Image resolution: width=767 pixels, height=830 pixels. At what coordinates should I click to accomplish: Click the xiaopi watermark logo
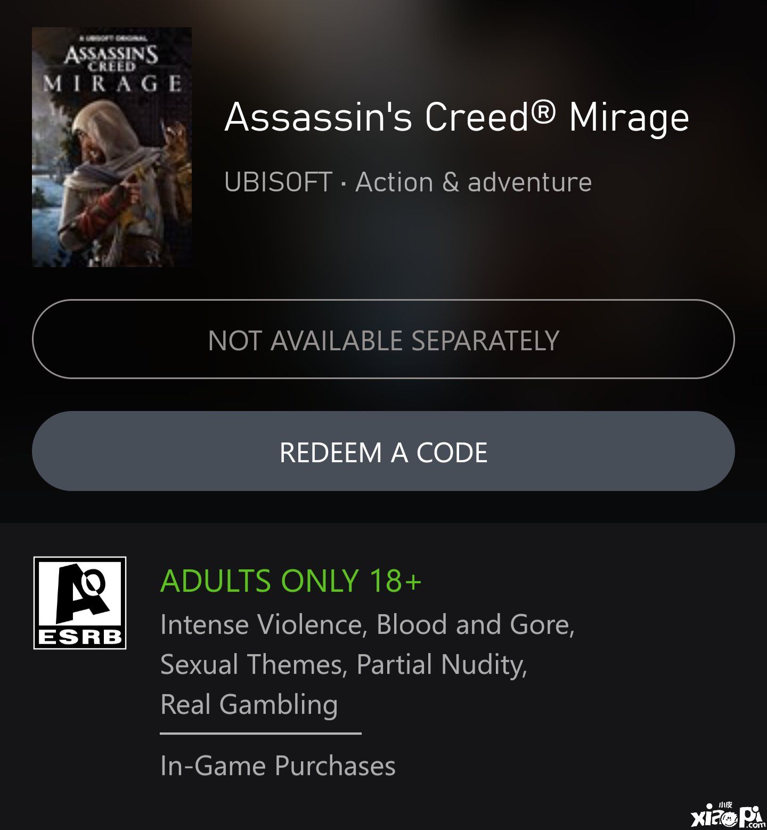[x=728, y=815]
